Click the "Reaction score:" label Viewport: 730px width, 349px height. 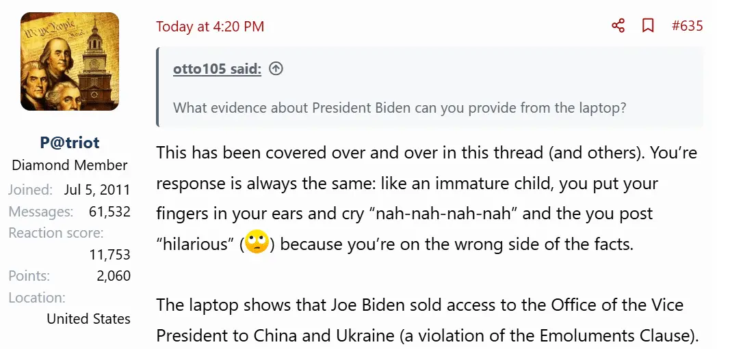56,233
